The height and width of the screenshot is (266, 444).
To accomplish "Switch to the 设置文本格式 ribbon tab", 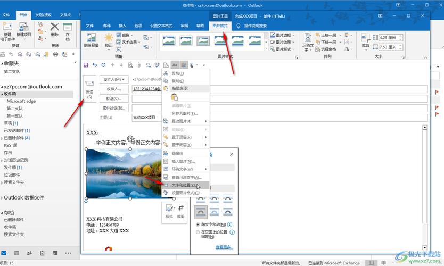I will click(161, 26).
